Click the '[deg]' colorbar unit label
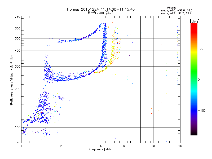Image resolution: width=212 pixels, height=159 pixels. tap(195, 21)
